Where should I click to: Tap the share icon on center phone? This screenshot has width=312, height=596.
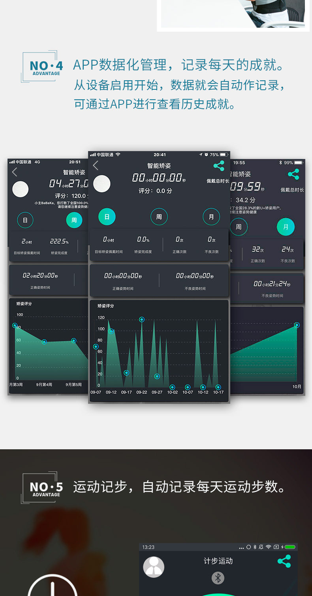pos(219,166)
